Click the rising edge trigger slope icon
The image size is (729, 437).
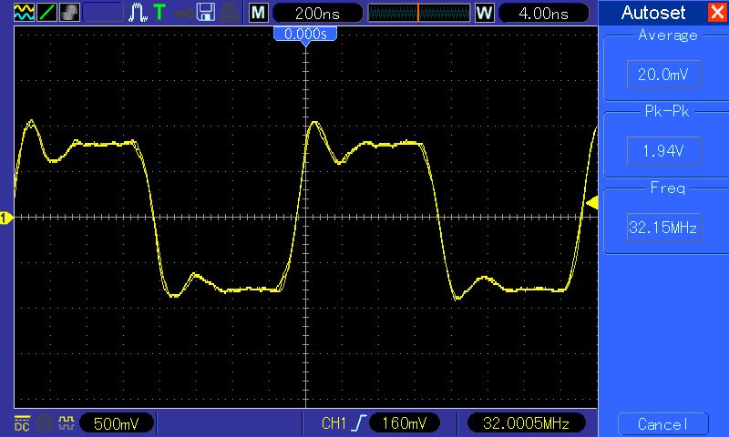[359, 423]
